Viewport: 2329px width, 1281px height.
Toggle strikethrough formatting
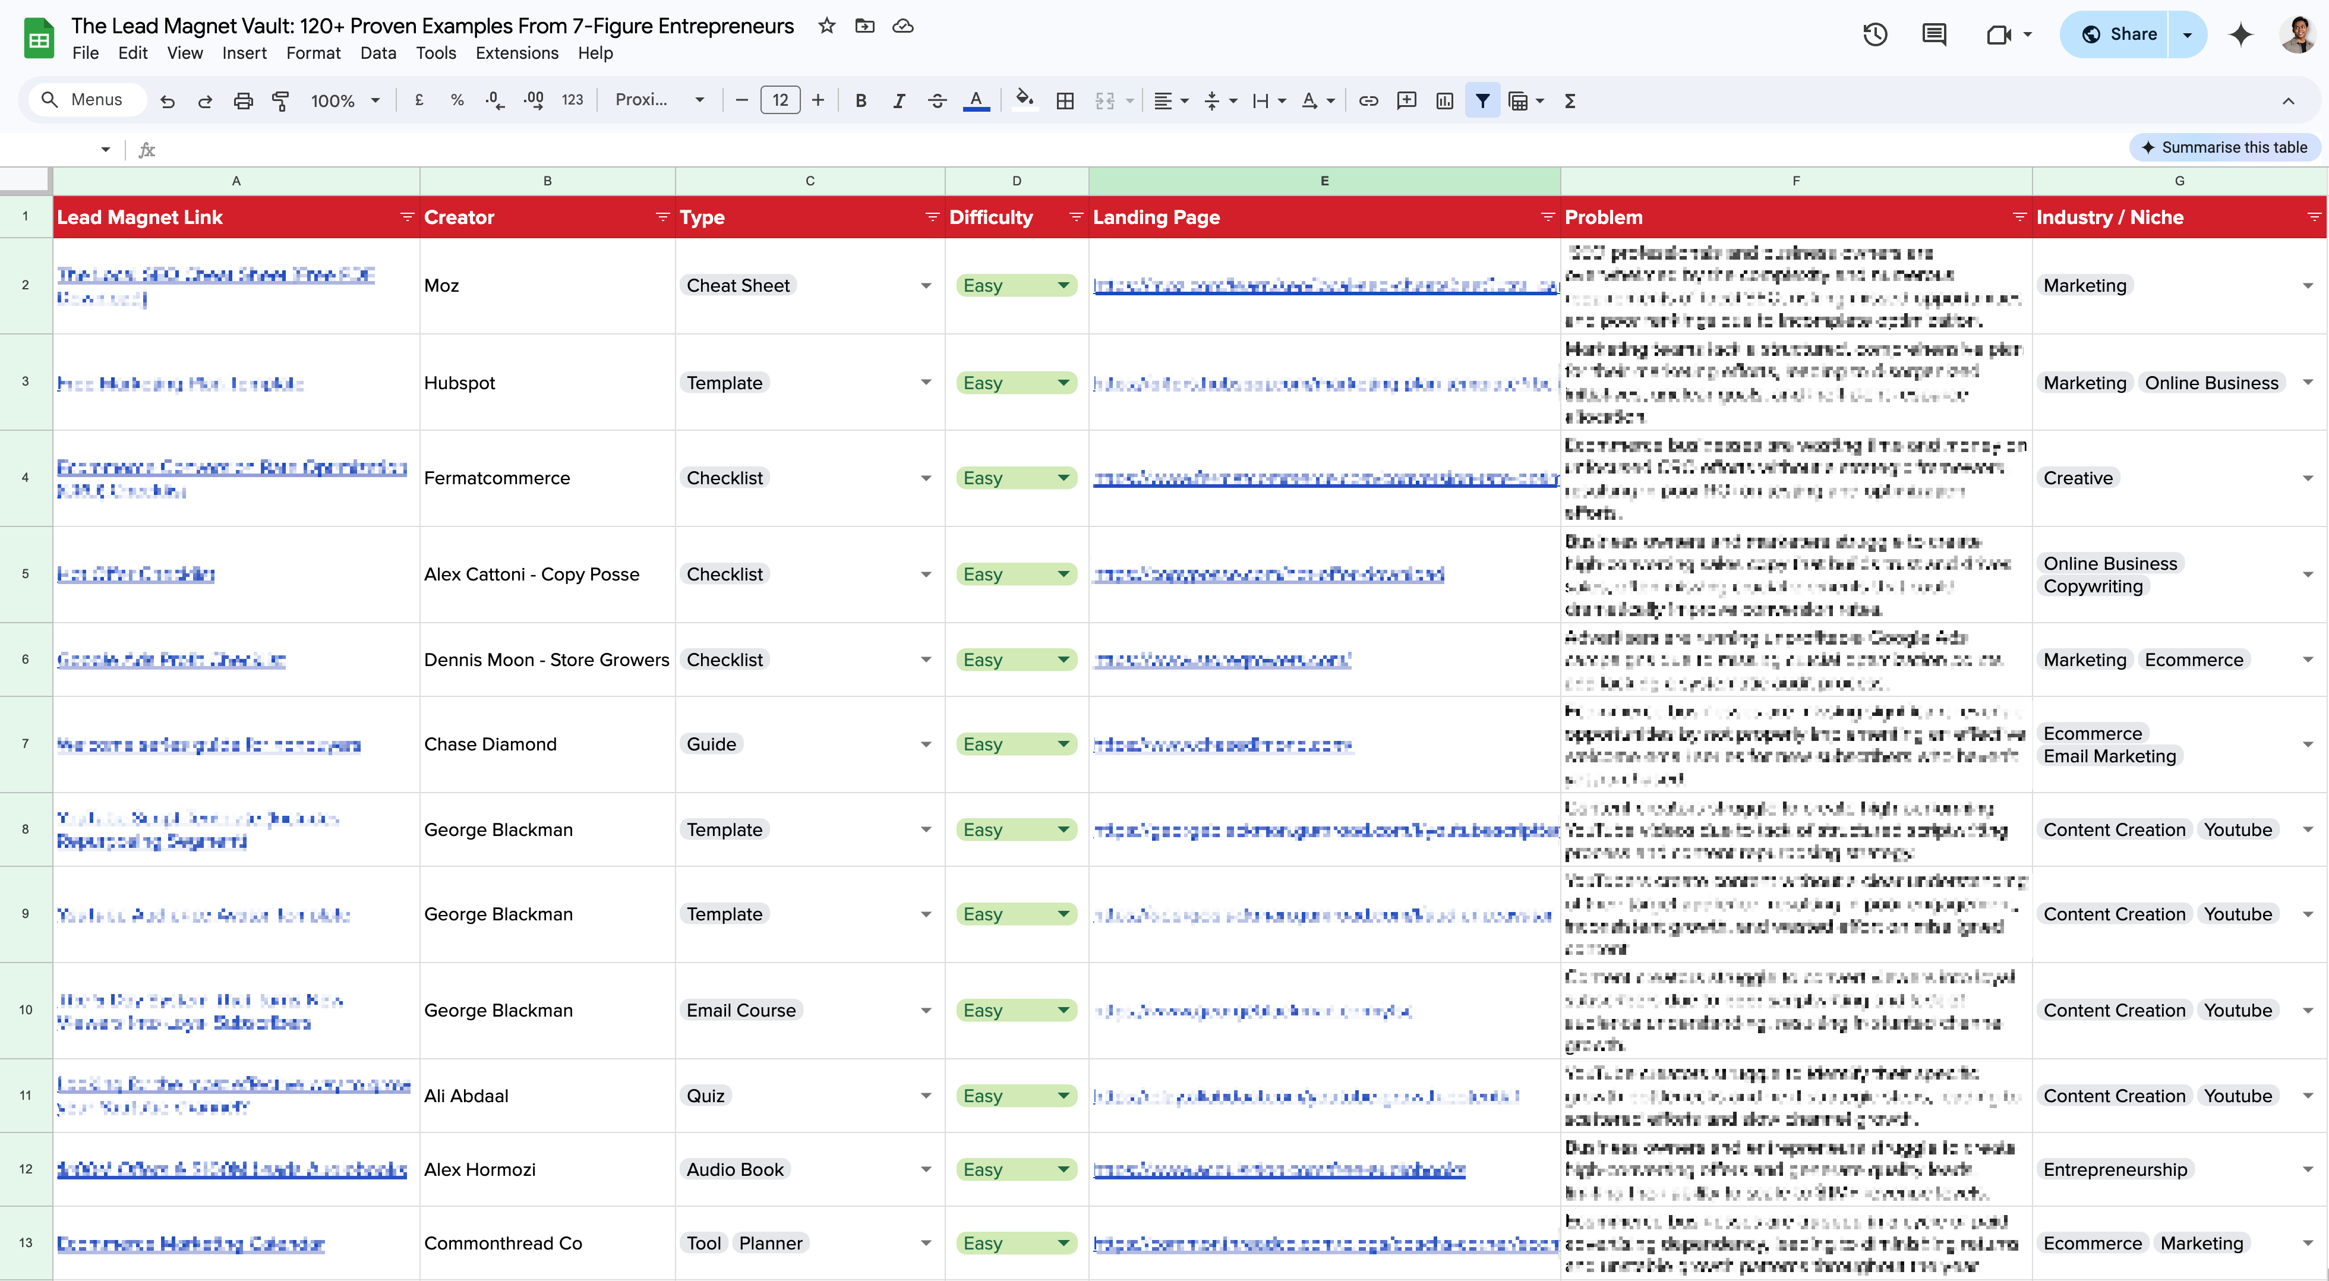[x=937, y=100]
